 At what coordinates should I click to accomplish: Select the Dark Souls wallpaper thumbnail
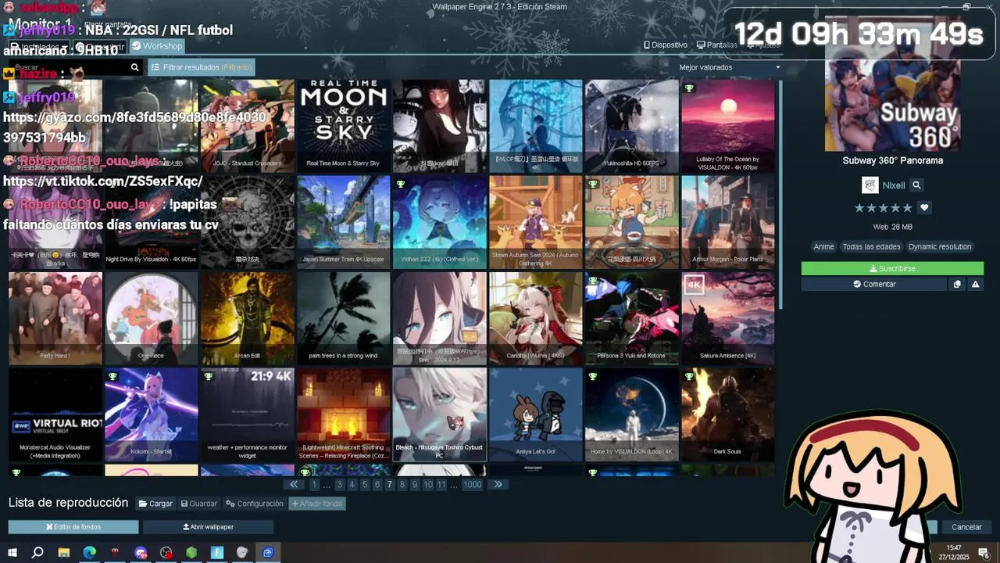727,414
